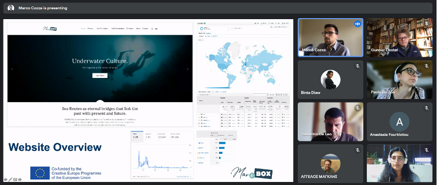
Task: Go to previous slide using left arrow control
Action: coord(6,179)
